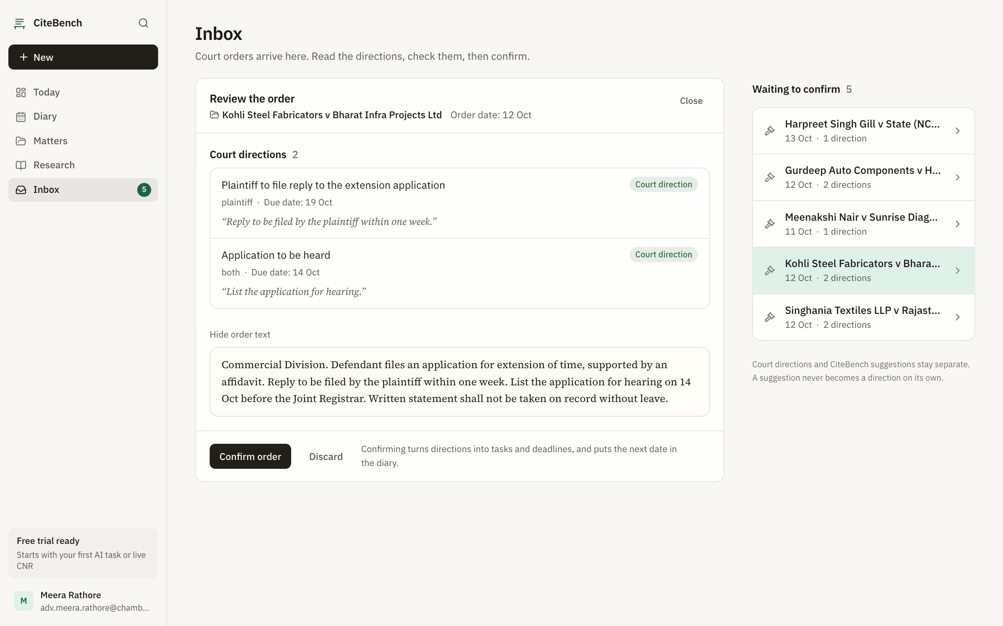Click gavel icon on Singhania Textiles row
The width and height of the screenshot is (1003, 626).
click(770, 317)
